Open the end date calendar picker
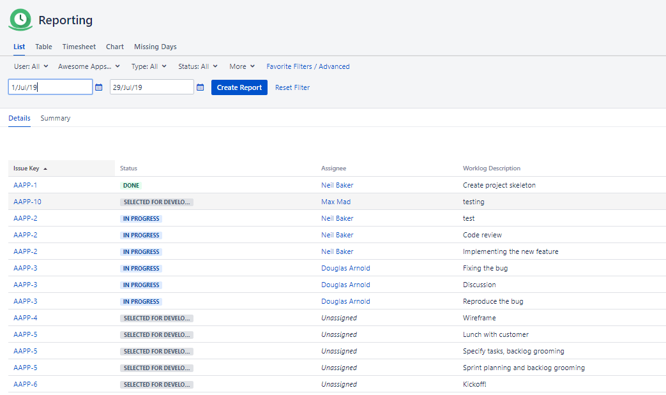 pyautogui.click(x=200, y=87)
